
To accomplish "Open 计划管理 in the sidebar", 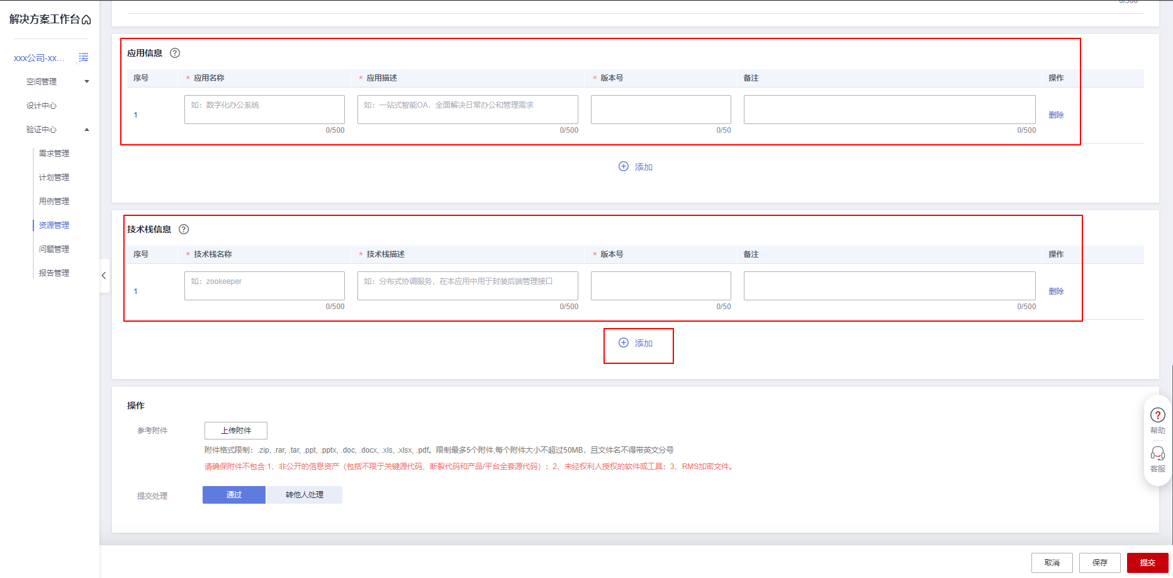I will tap(54, 178).
